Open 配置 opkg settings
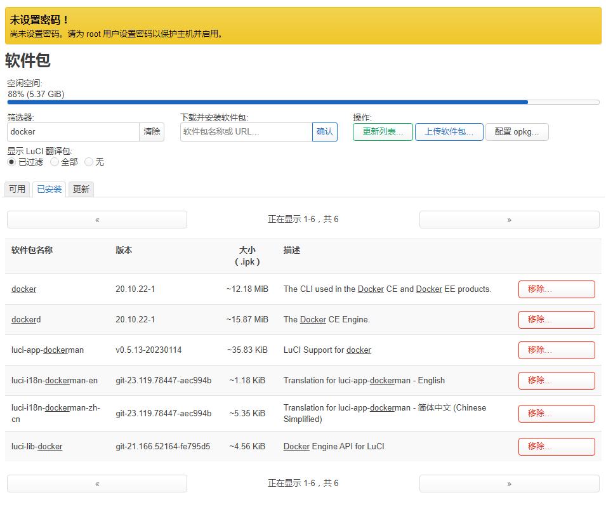The width and height of the screenshot is (606, 514). click(517, 132)
